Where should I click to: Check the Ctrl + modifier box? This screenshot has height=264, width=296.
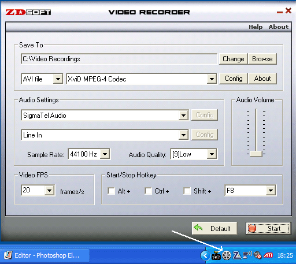148,191
